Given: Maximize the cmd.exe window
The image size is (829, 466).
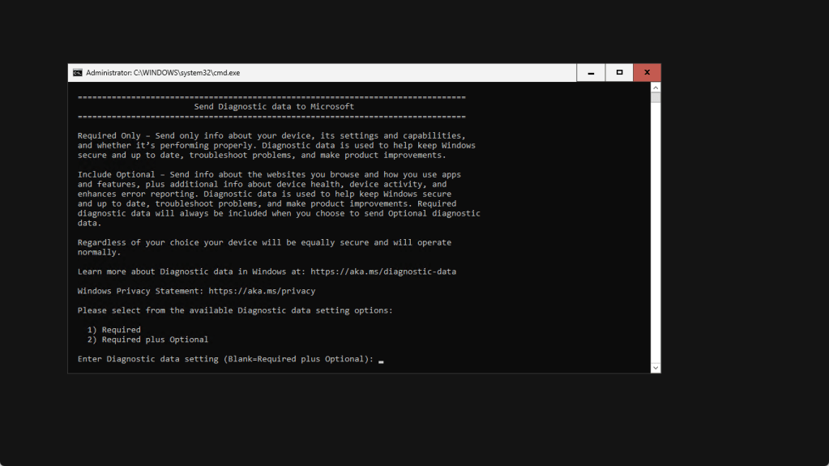Looking at the screenshot, I should point(619,72).
